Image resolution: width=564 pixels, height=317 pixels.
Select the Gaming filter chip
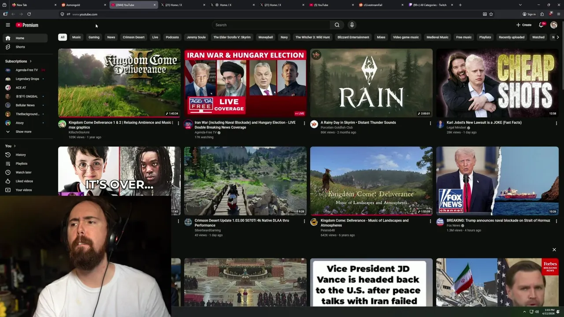click(94, 37)
